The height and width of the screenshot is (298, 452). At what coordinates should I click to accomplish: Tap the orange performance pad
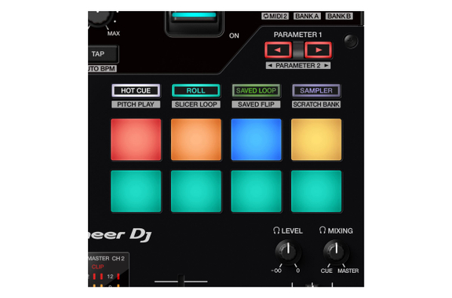click(x=196, y=140)
